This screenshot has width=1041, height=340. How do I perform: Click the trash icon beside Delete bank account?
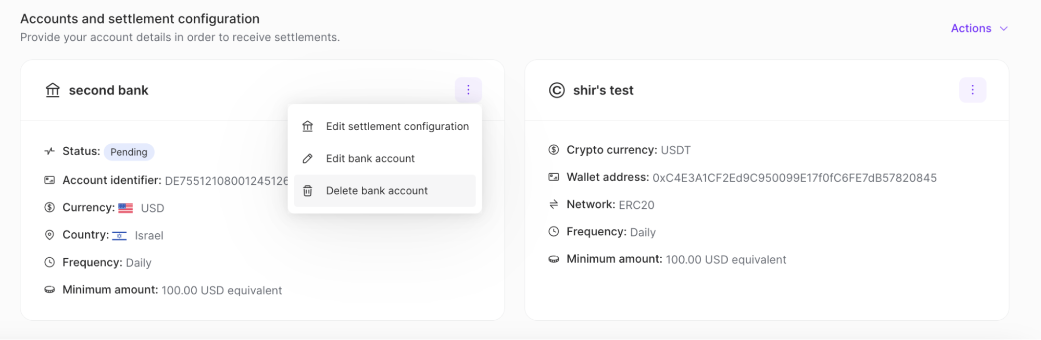(x=308, y=190)
